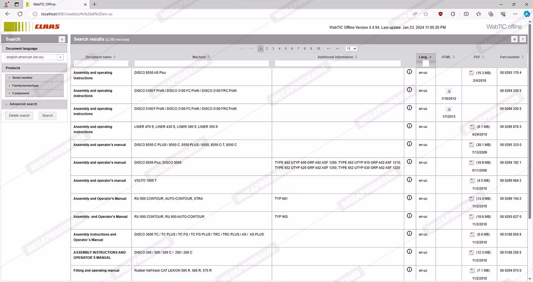This screenshot has width=533, height=282.
Task: Open info icon for DISCO 8550 AS Plus
Action: pos(409,72)
